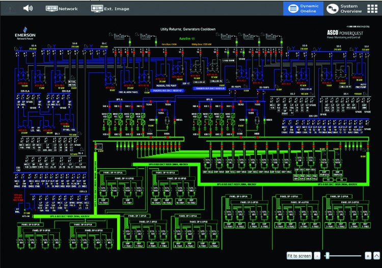Zoom in with the plus button

[368, 255]
